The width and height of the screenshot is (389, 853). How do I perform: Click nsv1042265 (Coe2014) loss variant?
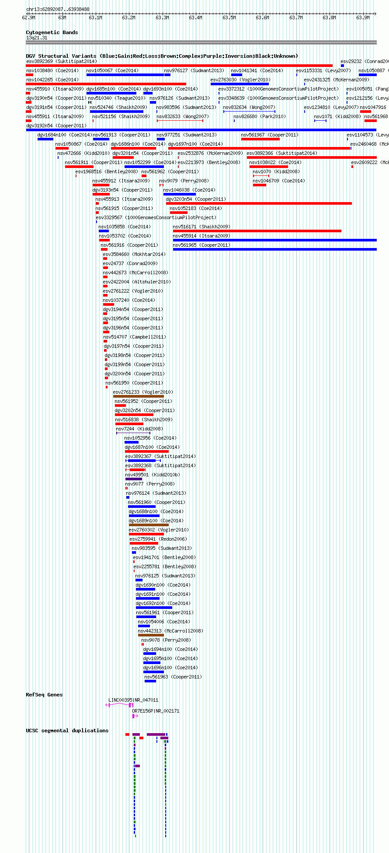pos(106,84)
